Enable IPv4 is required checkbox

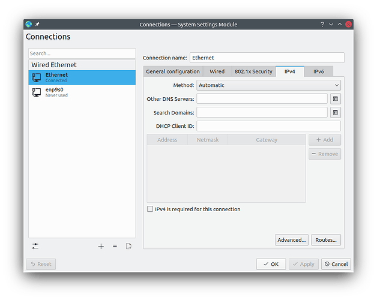150,209
